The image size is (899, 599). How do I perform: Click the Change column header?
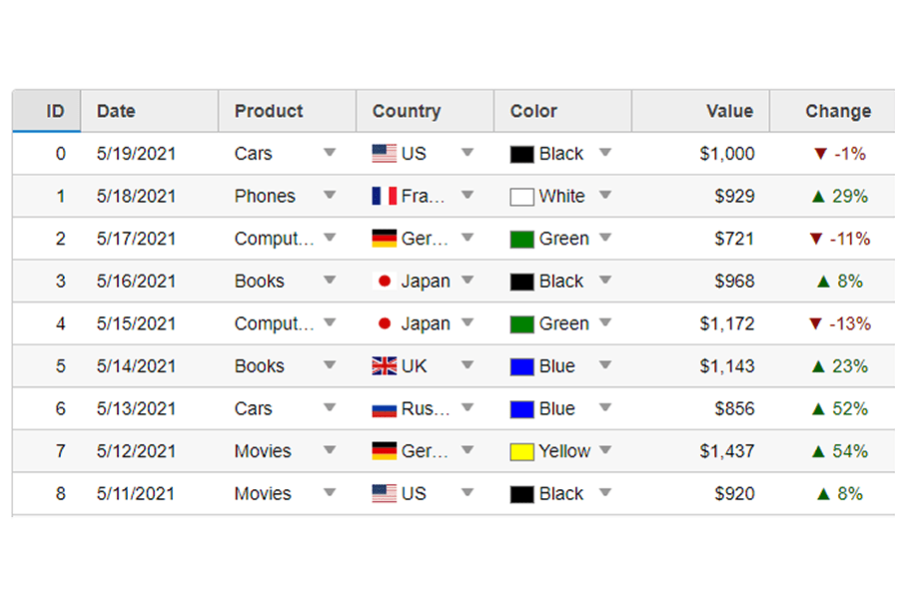coord(833,111)
